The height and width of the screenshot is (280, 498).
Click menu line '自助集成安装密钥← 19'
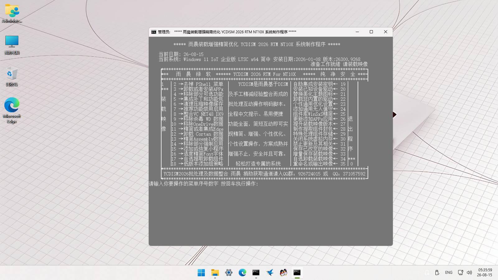click(x=319, y=84)
